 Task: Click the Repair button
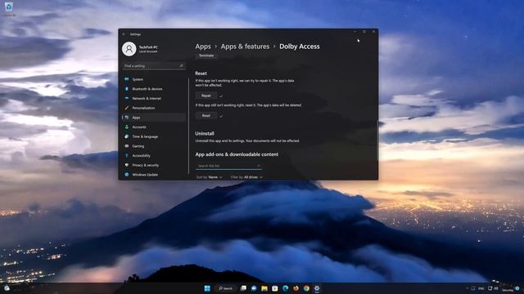click(x=206, y=96)
